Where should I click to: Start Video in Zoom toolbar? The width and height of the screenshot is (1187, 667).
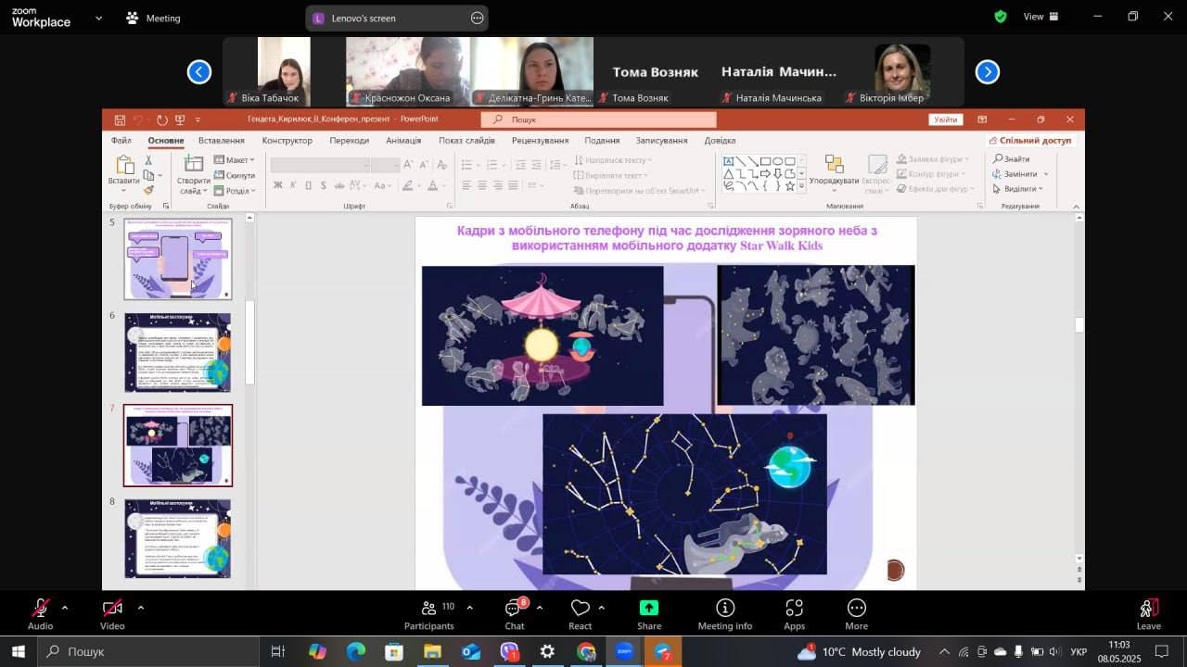[x=112, y=614]
